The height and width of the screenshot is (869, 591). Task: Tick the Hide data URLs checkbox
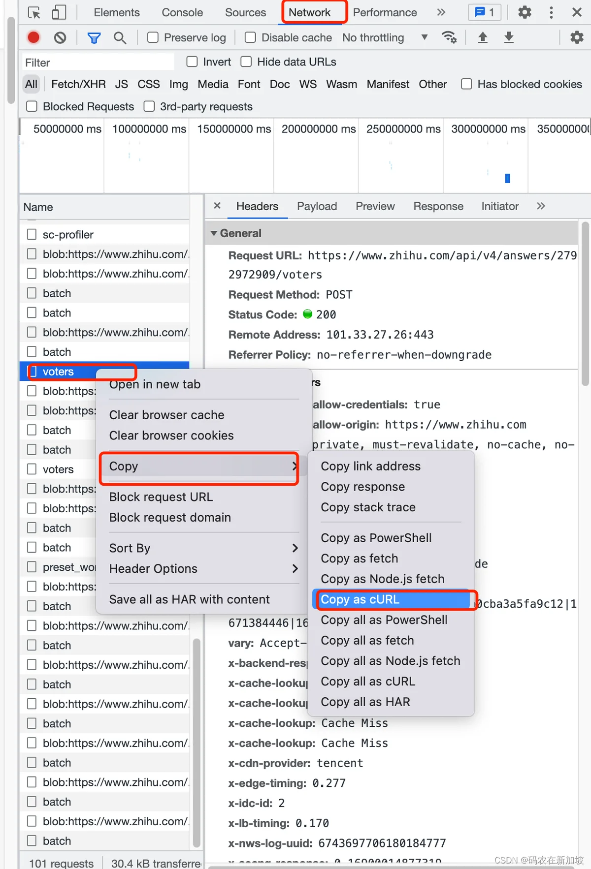point(246,62)
